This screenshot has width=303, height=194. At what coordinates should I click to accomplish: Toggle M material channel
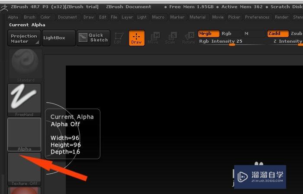coord(254,34)
